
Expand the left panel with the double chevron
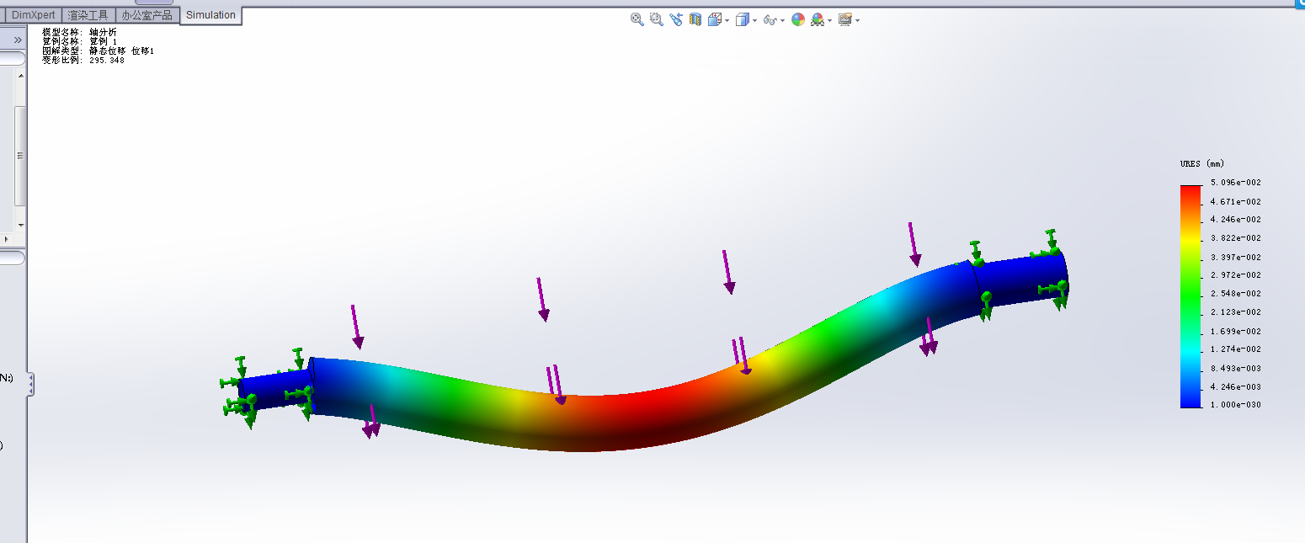[18, 40]
